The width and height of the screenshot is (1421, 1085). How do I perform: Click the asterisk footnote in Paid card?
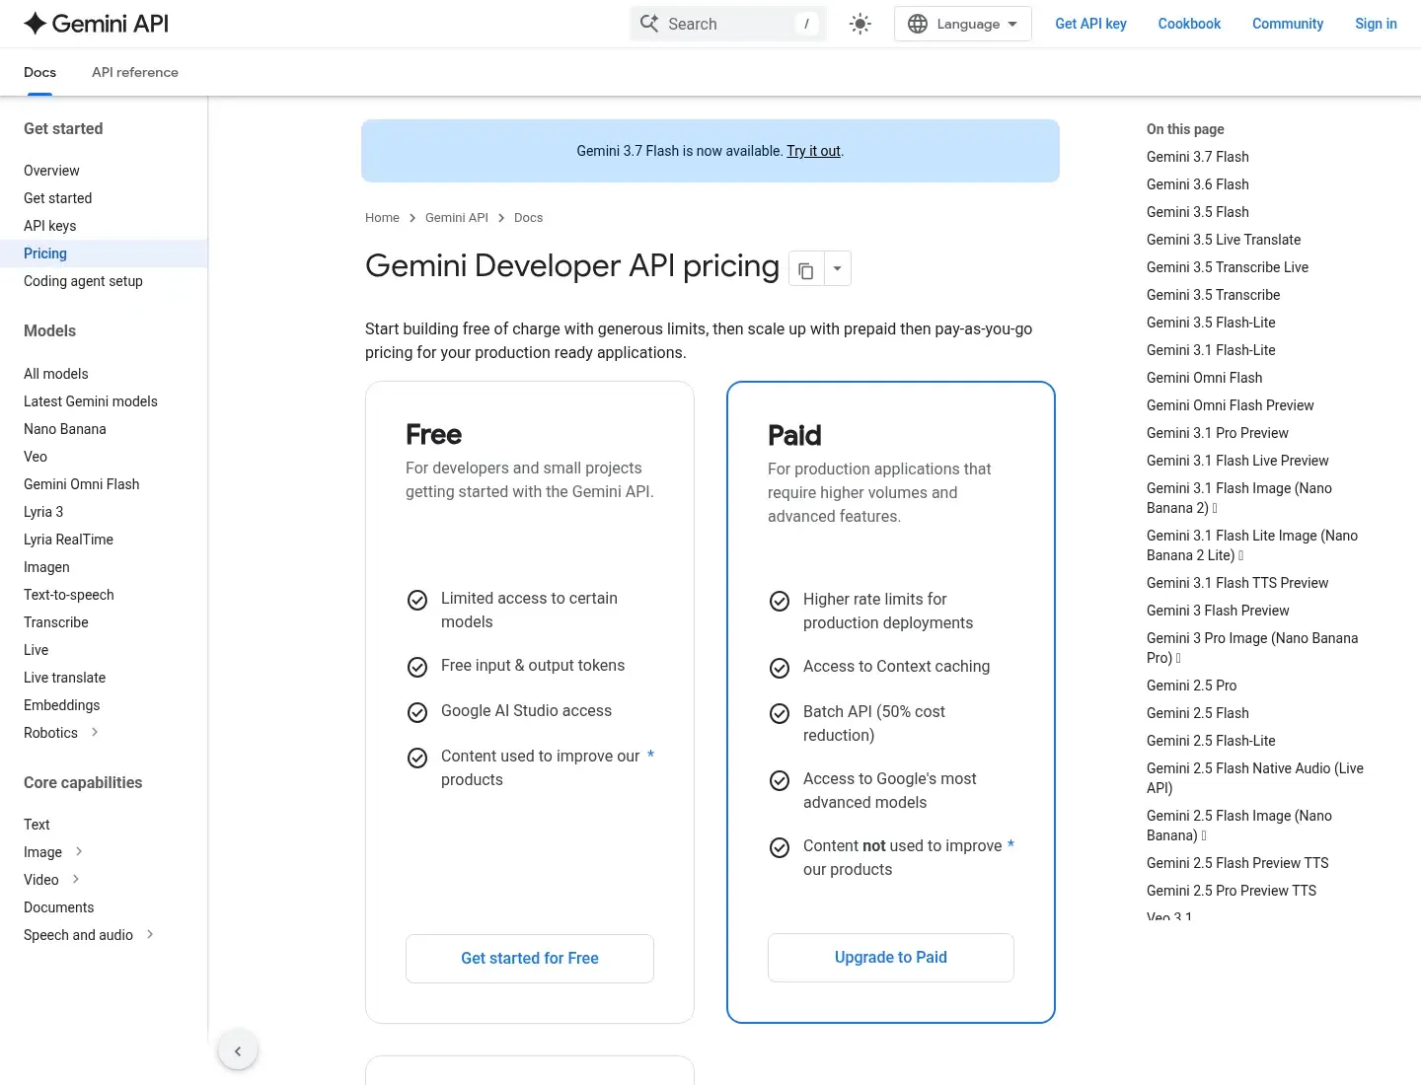tap(1010, 844)
